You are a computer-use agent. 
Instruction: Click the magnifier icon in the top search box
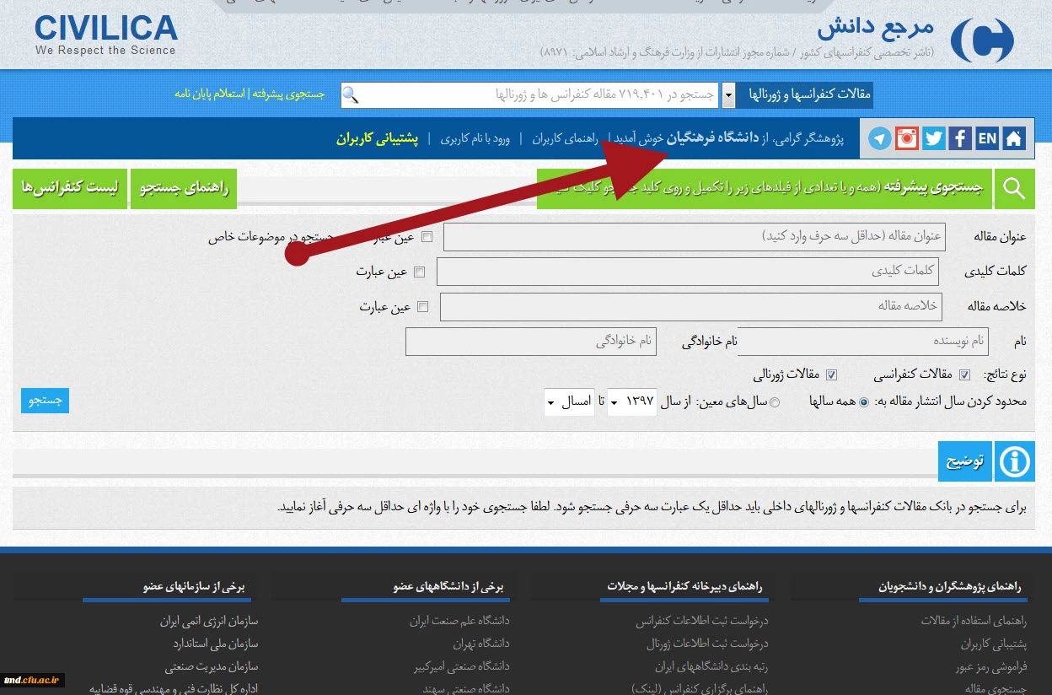351,95
